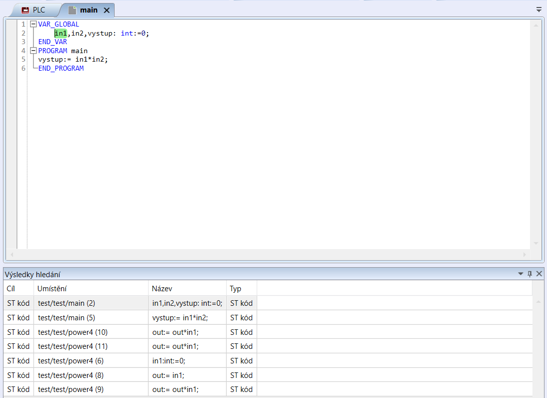
Task: Sort results by the Cíl column
Action: click(19, 289)
